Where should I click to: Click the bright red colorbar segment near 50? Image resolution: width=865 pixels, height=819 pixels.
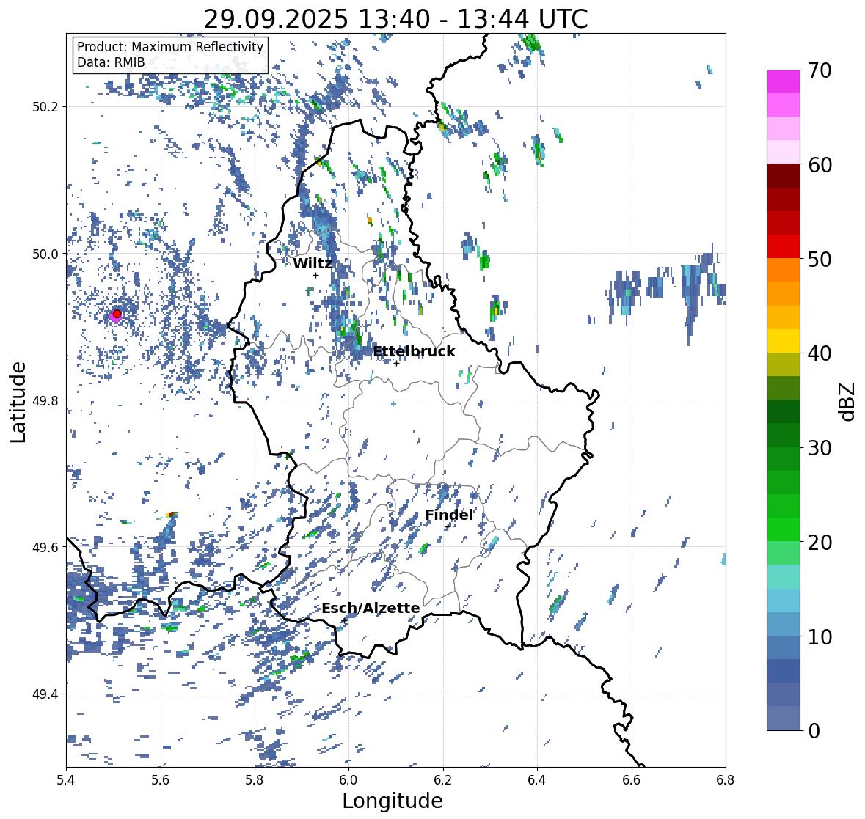[784, 246]
